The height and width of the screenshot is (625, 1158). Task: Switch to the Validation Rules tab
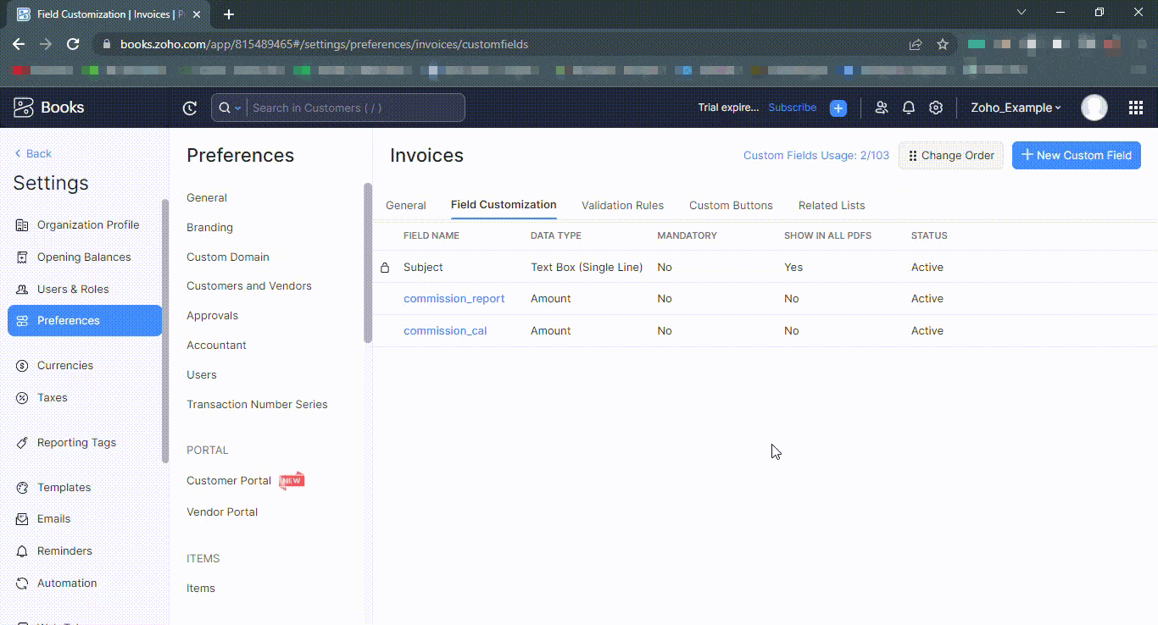(622, 205)
